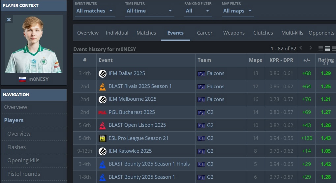This screenshot has width=336, height=183.
Task: Click the m0NESY player photo
Action: [x=34, y=44]
